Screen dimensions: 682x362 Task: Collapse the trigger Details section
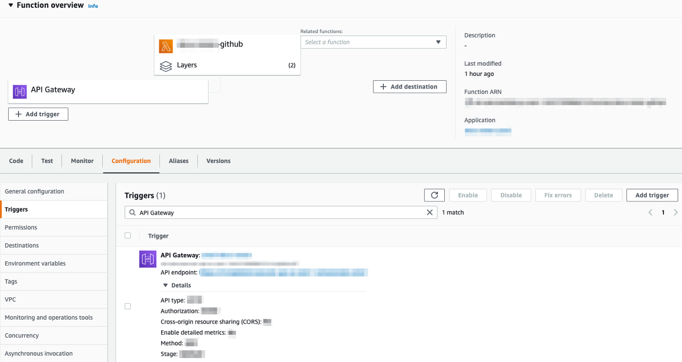click(x=166, y=285)
